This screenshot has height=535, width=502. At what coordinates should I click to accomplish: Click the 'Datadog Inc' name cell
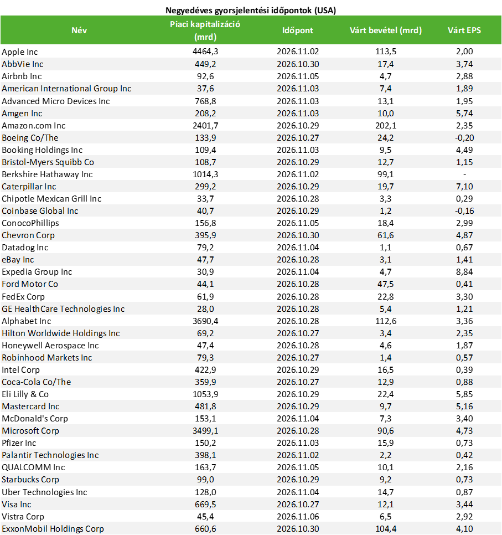tap(25, 248)
